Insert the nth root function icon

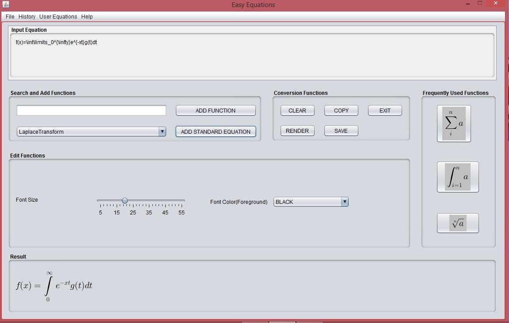457,223
